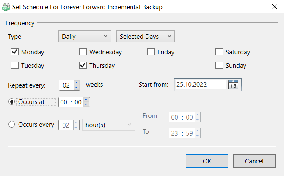The width and height of the screenshot is (284, 176).
Task: Open the Daily type dropdown
Action: 85,36
